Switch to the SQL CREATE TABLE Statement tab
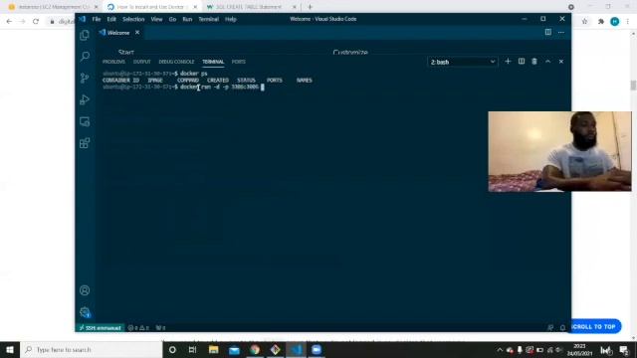The image size is (637, 358). coord(251,7)
